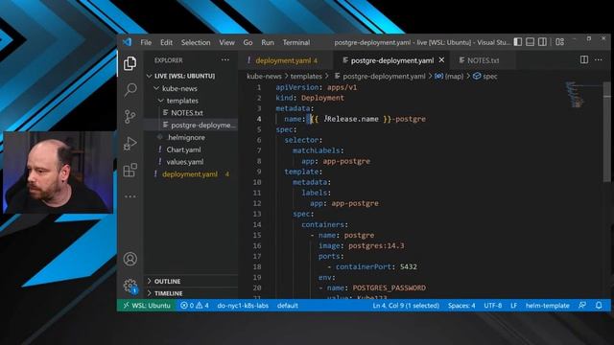Change Spaces: 4 indentation setting

coord(461,306)
